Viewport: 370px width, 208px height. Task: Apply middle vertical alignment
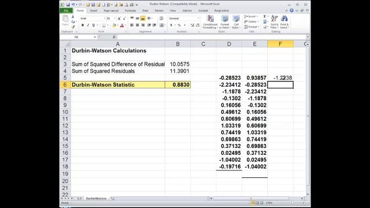pos(138,18)
